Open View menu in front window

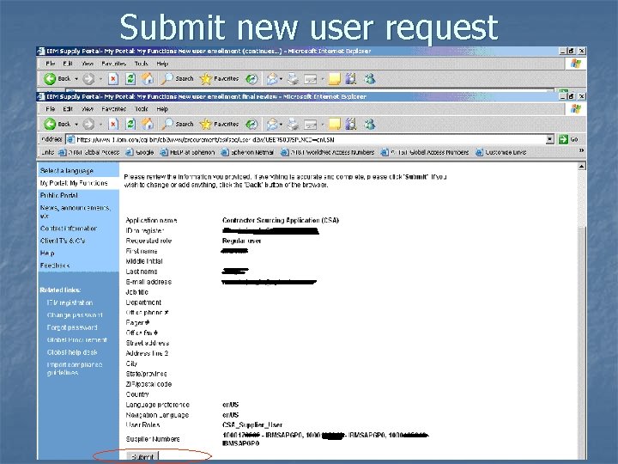[88, 109]
